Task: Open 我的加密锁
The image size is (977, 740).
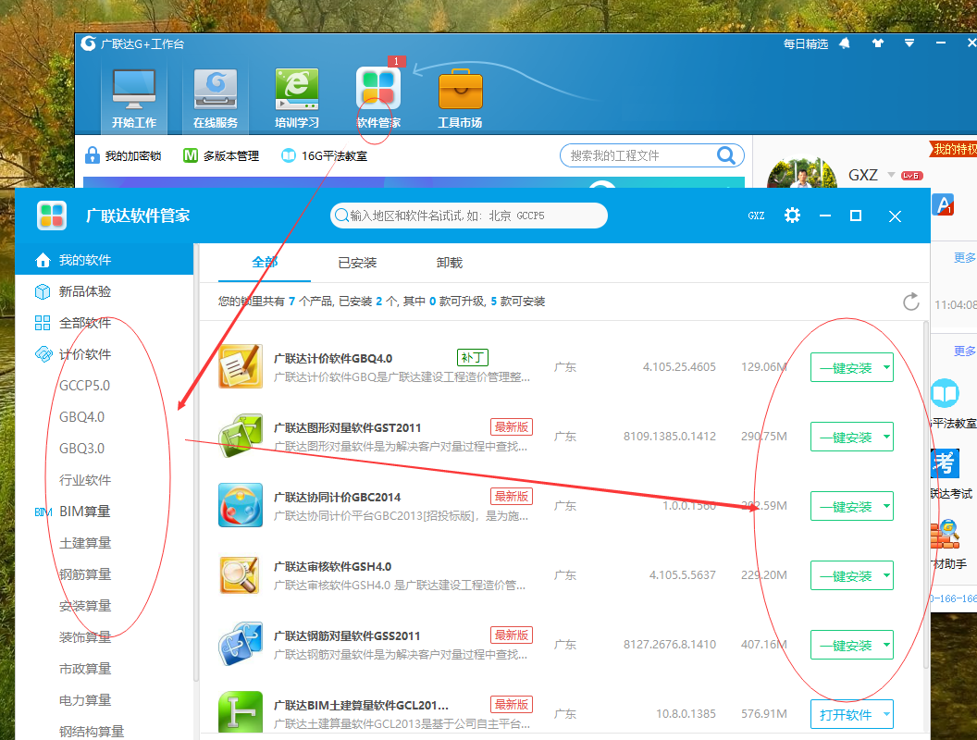Action: click(123, 155)
